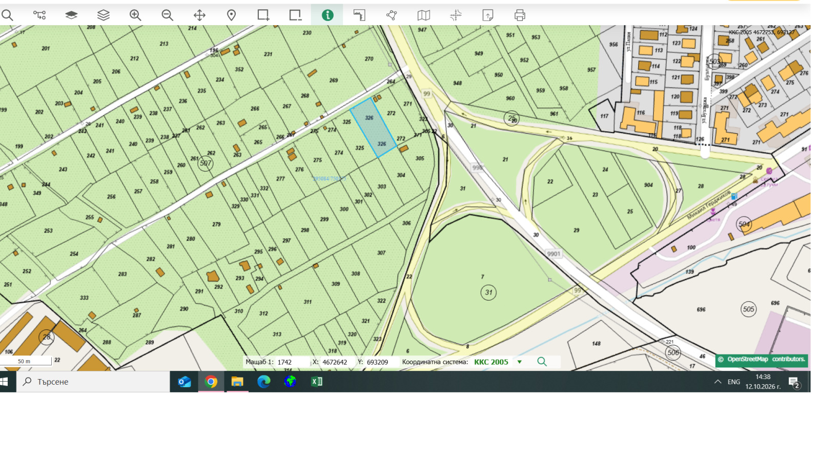
Task: Click the print map icon
Action: (x=520, y=15)
